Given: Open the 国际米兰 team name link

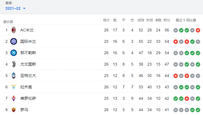Looking at the screenshot, I should 28,42.
